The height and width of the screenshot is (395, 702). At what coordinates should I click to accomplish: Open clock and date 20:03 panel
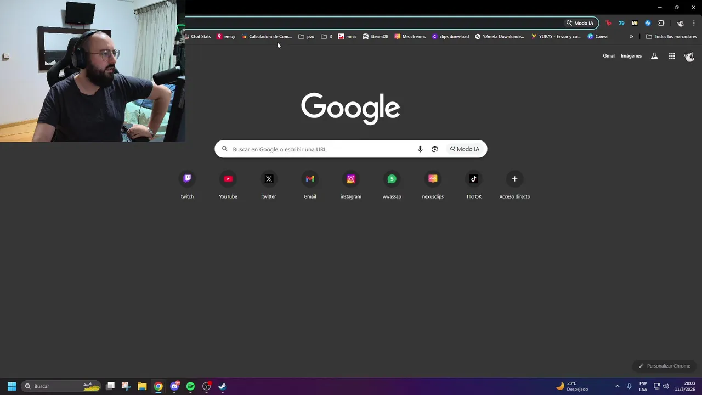click(x=685, y=386)
